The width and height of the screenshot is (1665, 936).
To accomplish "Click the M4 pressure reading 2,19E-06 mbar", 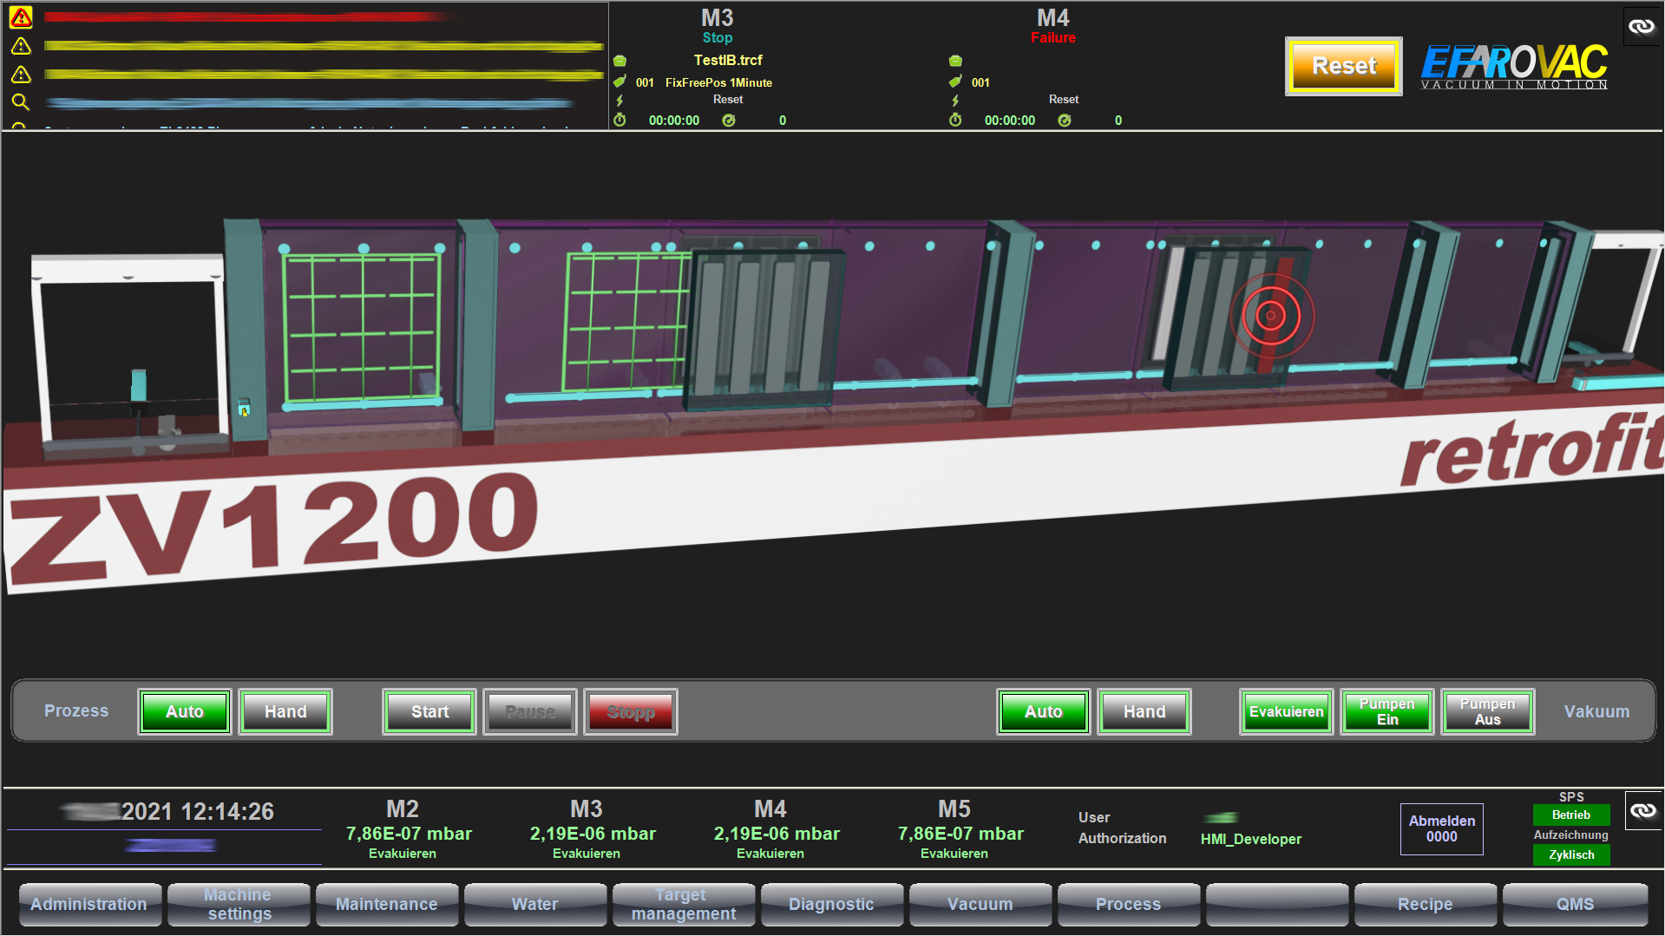I will (x=776, y=833).
